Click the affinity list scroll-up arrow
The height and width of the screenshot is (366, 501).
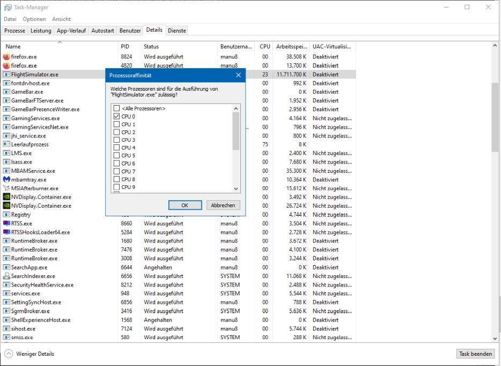pos(236,108)
